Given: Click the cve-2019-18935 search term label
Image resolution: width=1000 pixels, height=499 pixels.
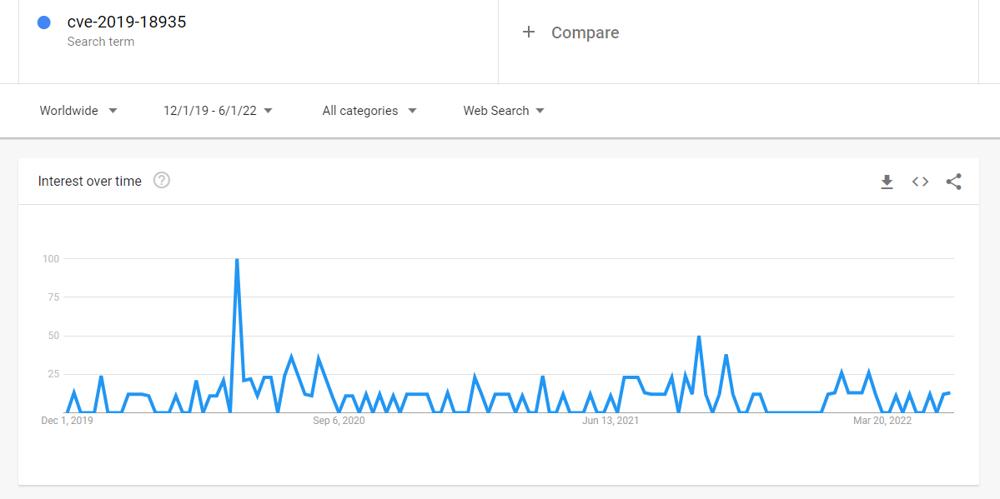Looking at the screenshot, I should click(x=127, y=21).
